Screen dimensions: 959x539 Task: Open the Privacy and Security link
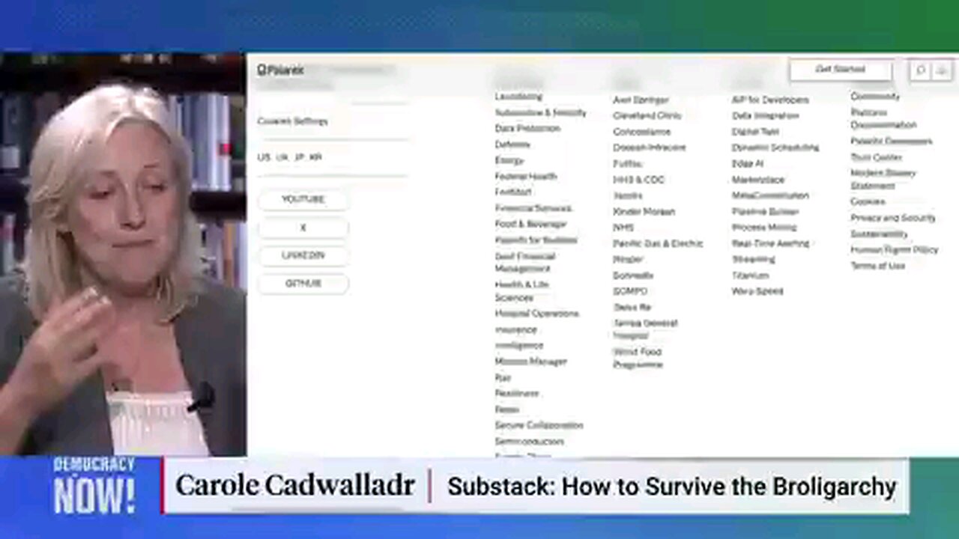click(x=893, y=219)
